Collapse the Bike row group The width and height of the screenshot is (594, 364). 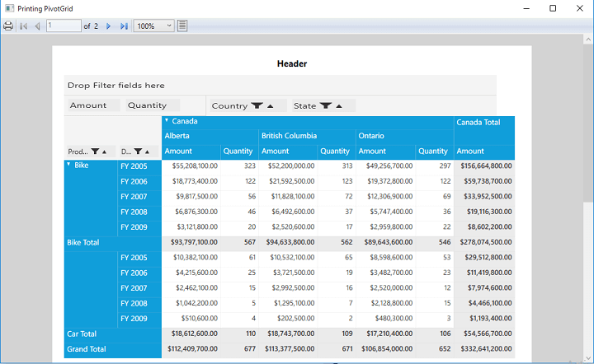[x=69, y=164]
